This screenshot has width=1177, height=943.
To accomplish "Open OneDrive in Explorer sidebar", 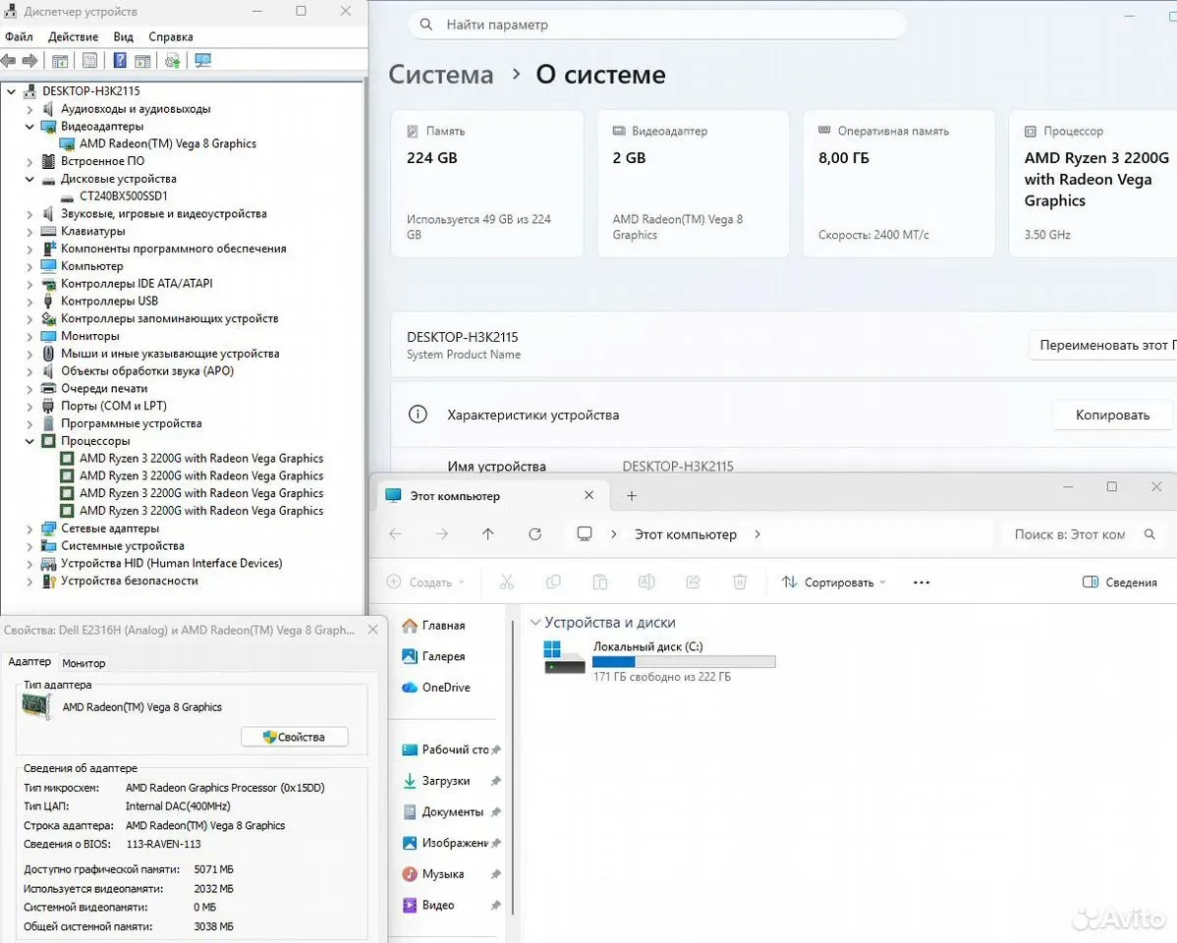I will click(436, 687).
